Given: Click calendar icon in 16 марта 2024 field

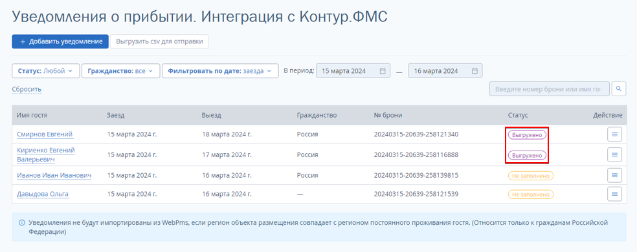Looking at the screenshot, I should (475, 70).
